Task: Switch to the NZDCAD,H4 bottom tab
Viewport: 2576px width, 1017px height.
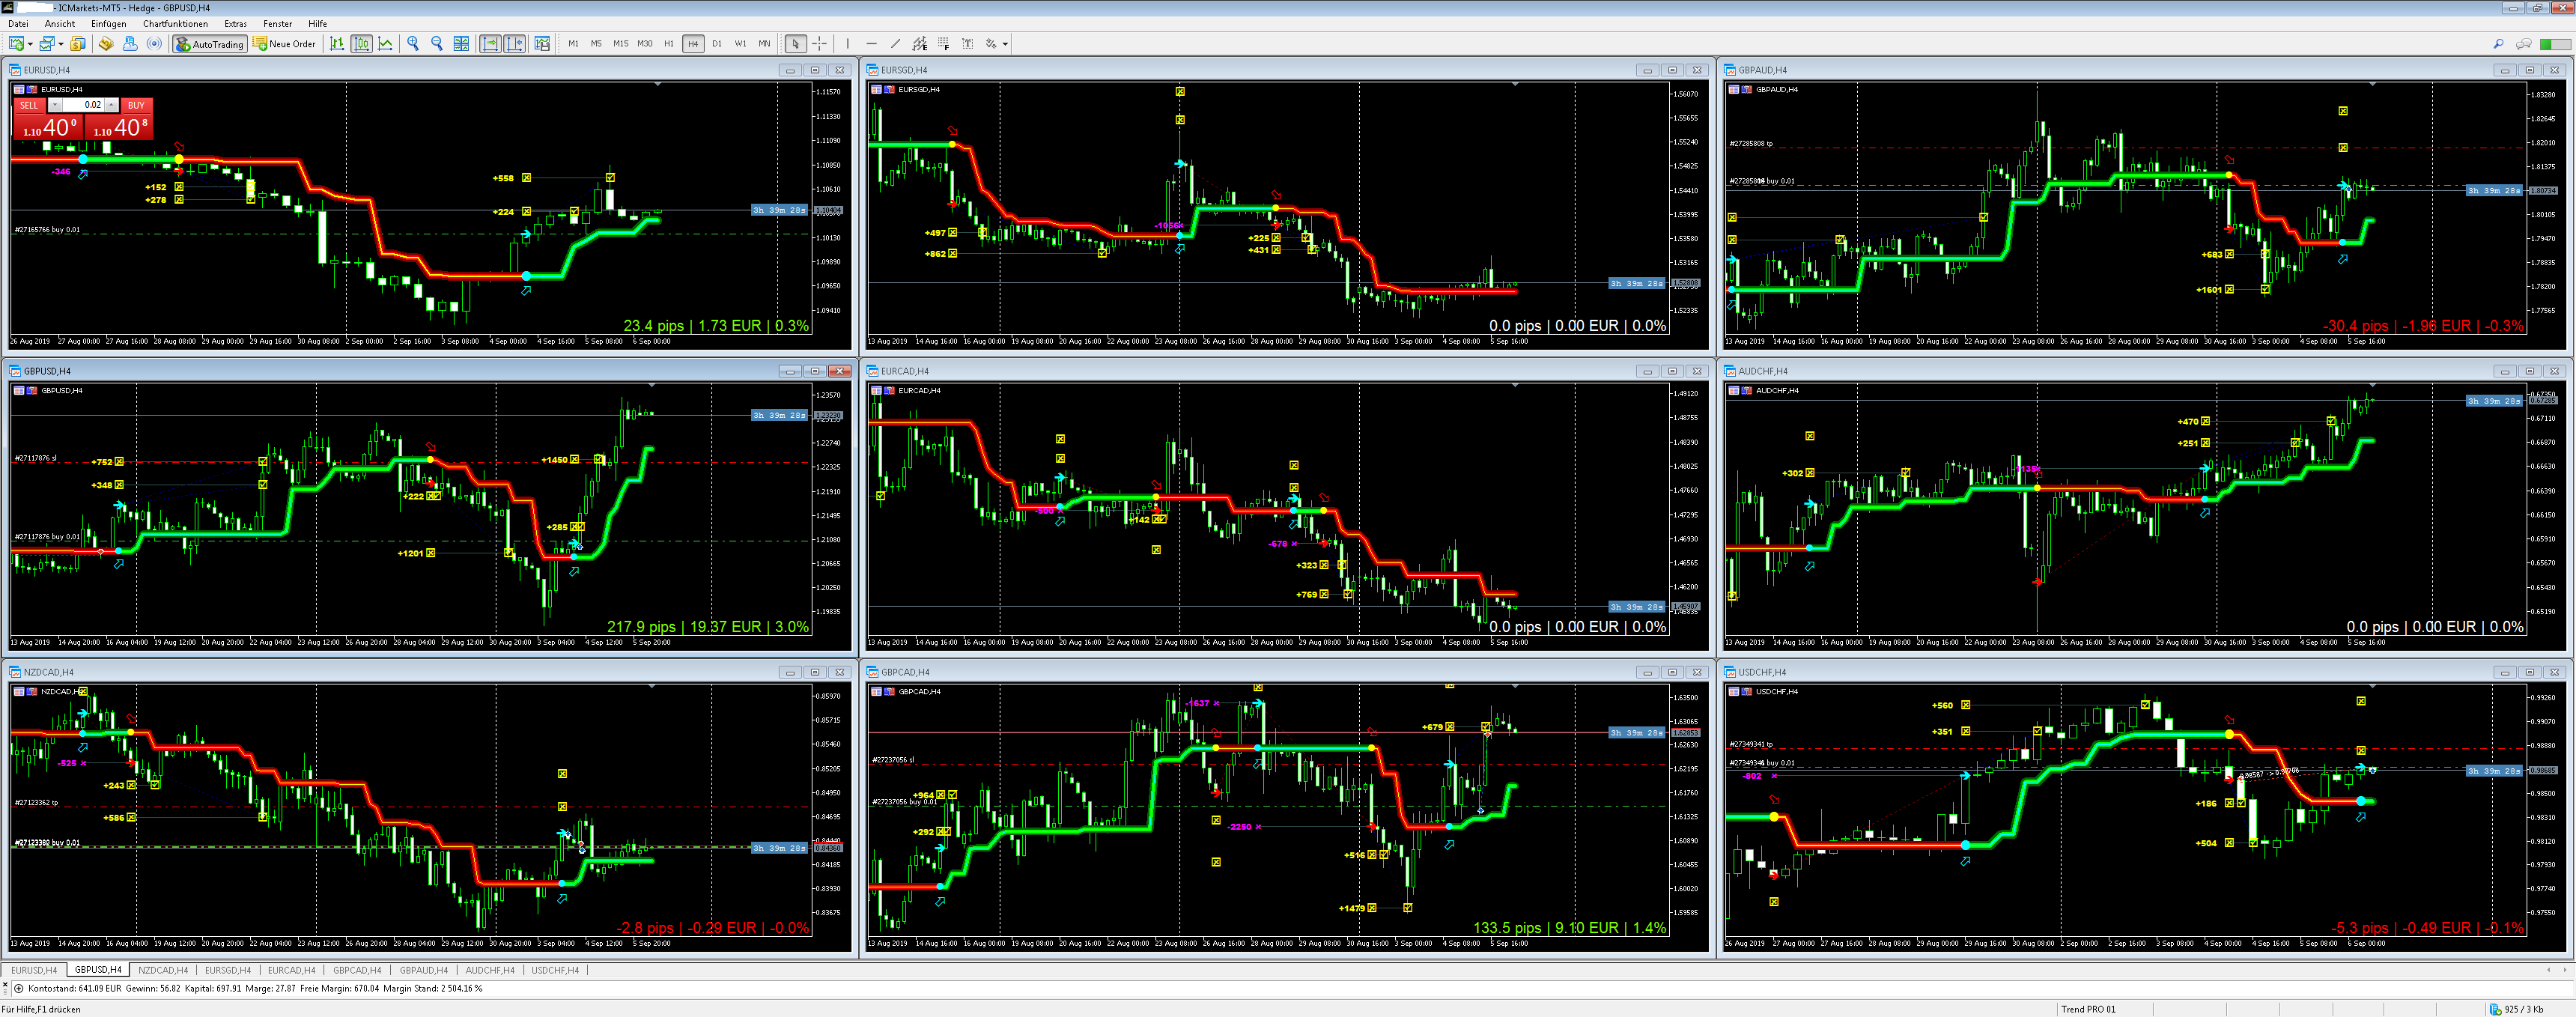Action: [163, 970]
